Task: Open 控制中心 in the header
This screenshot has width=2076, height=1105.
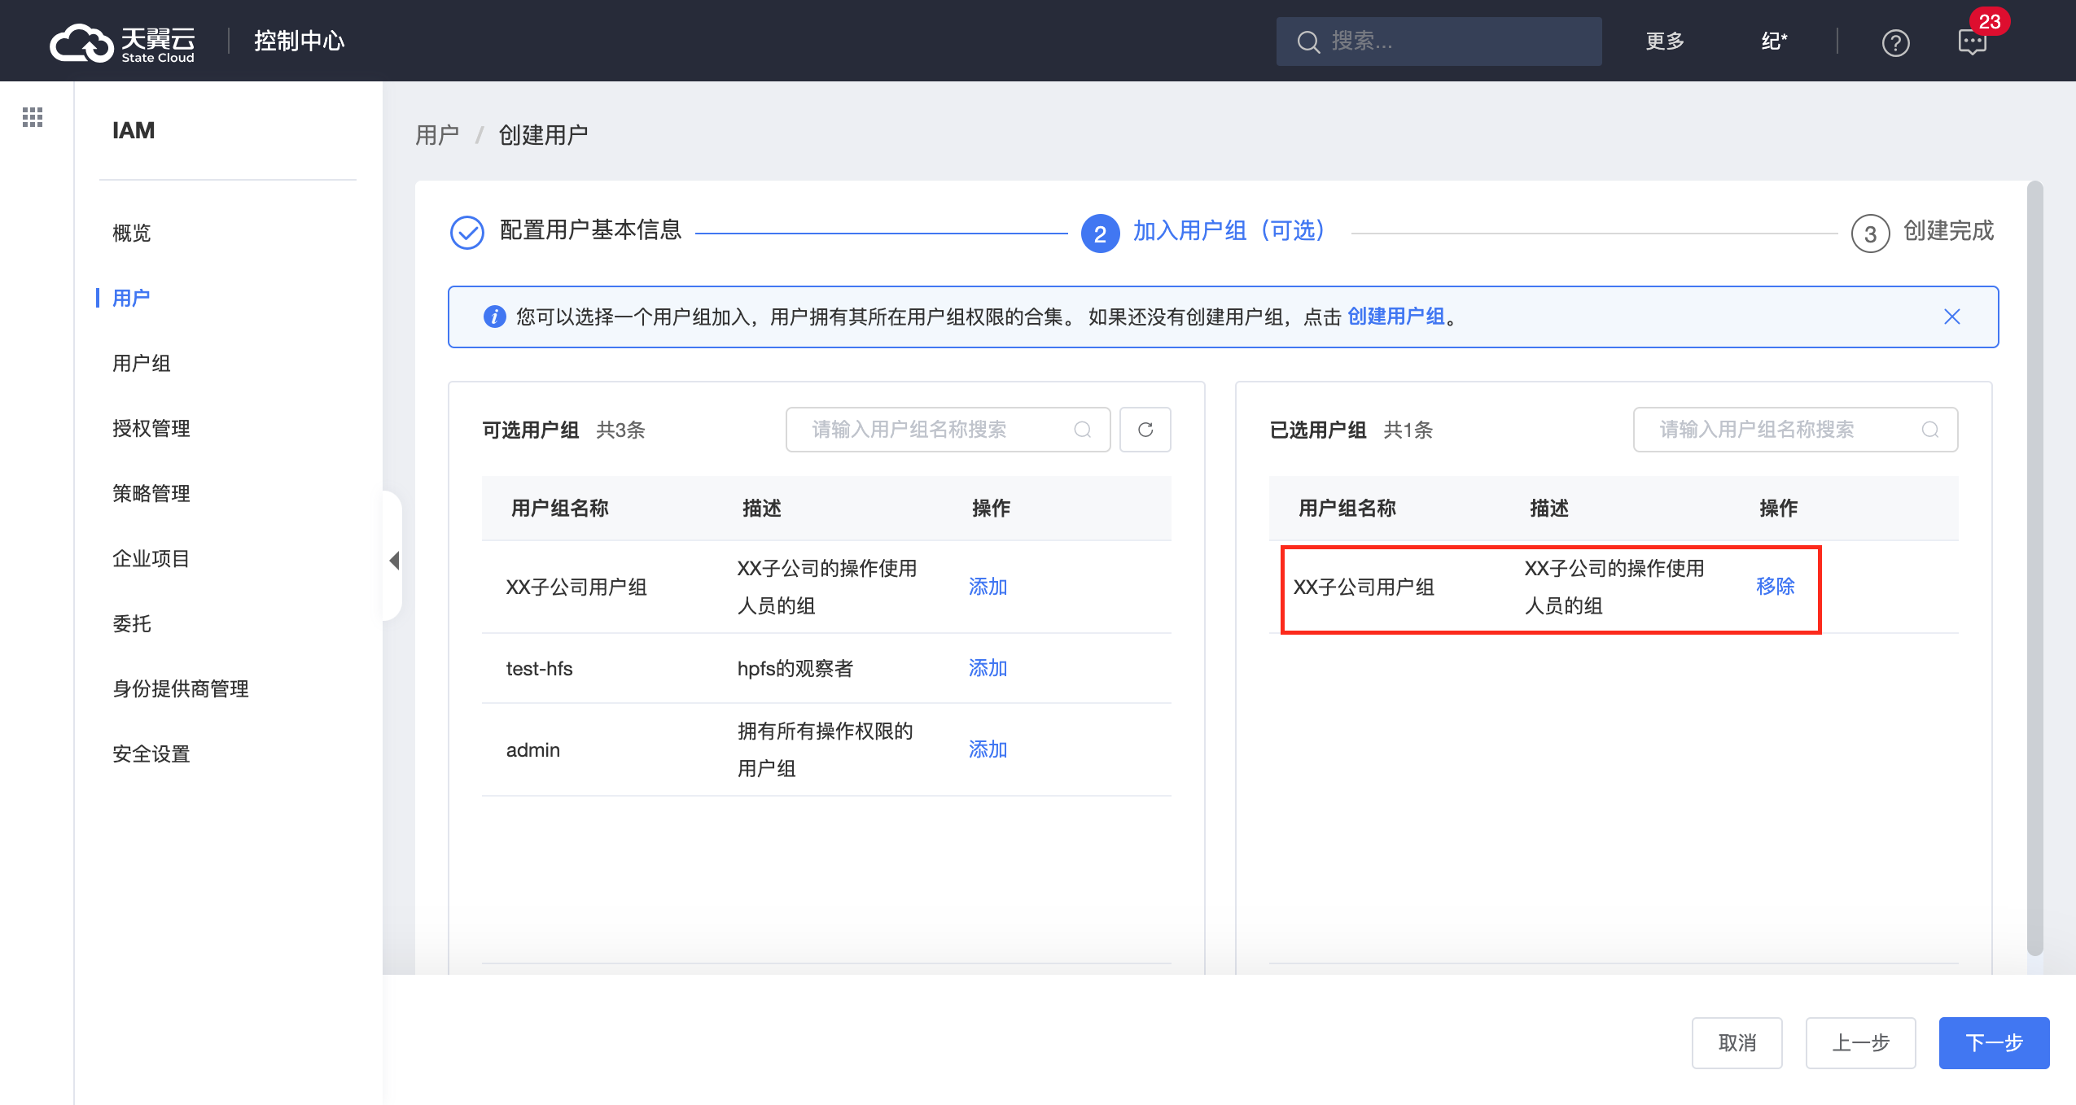Action: click(x=299, y=41)
